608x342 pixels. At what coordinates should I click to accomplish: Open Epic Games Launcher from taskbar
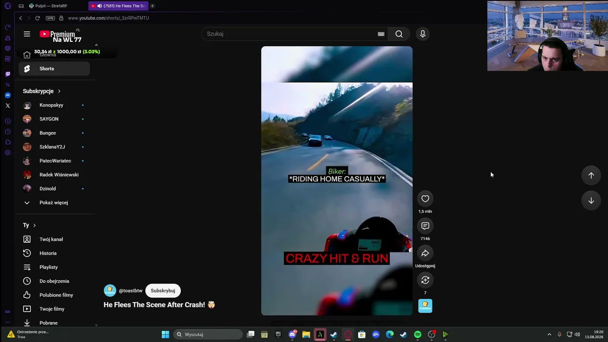[x=278, y=334]
